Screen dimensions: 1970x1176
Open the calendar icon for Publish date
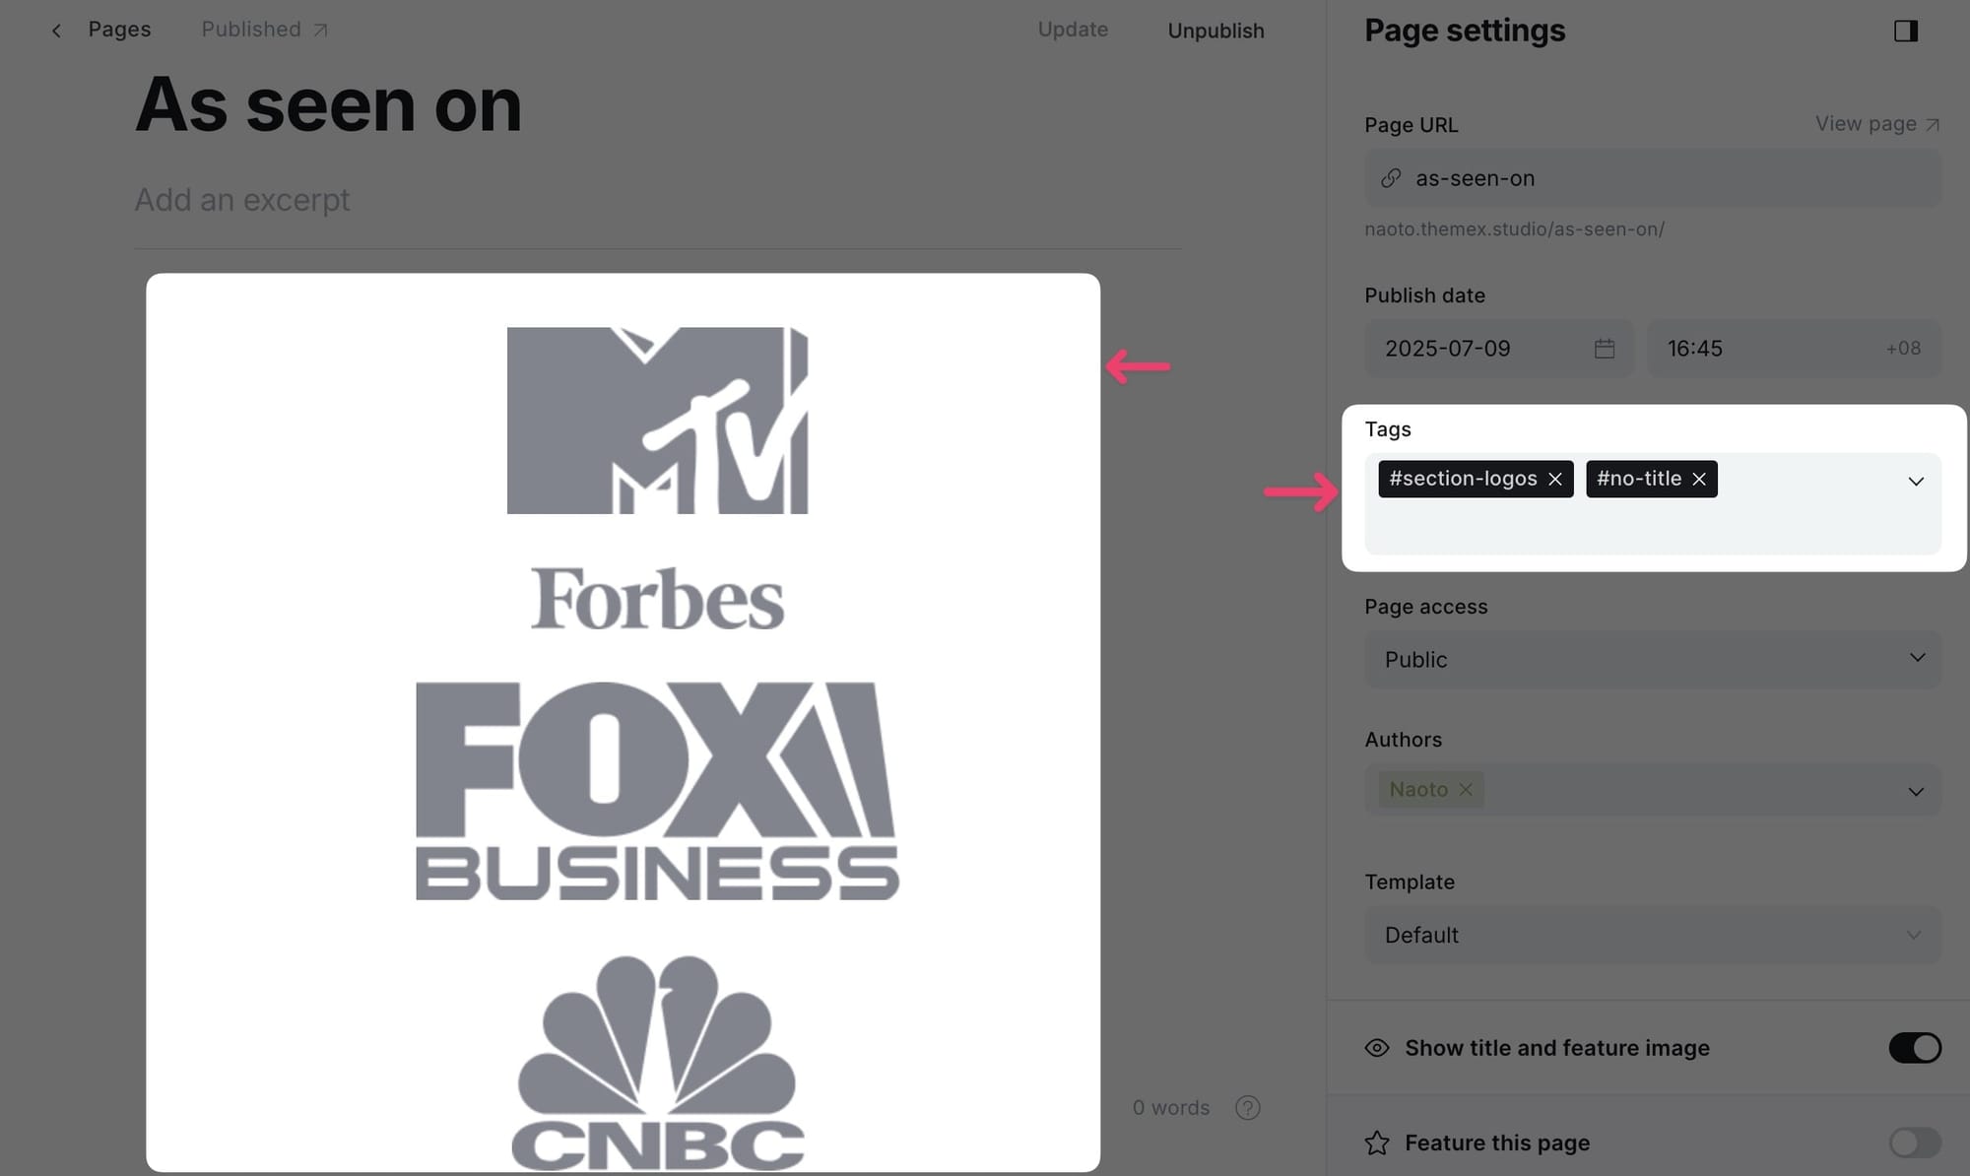point(1605,349)
